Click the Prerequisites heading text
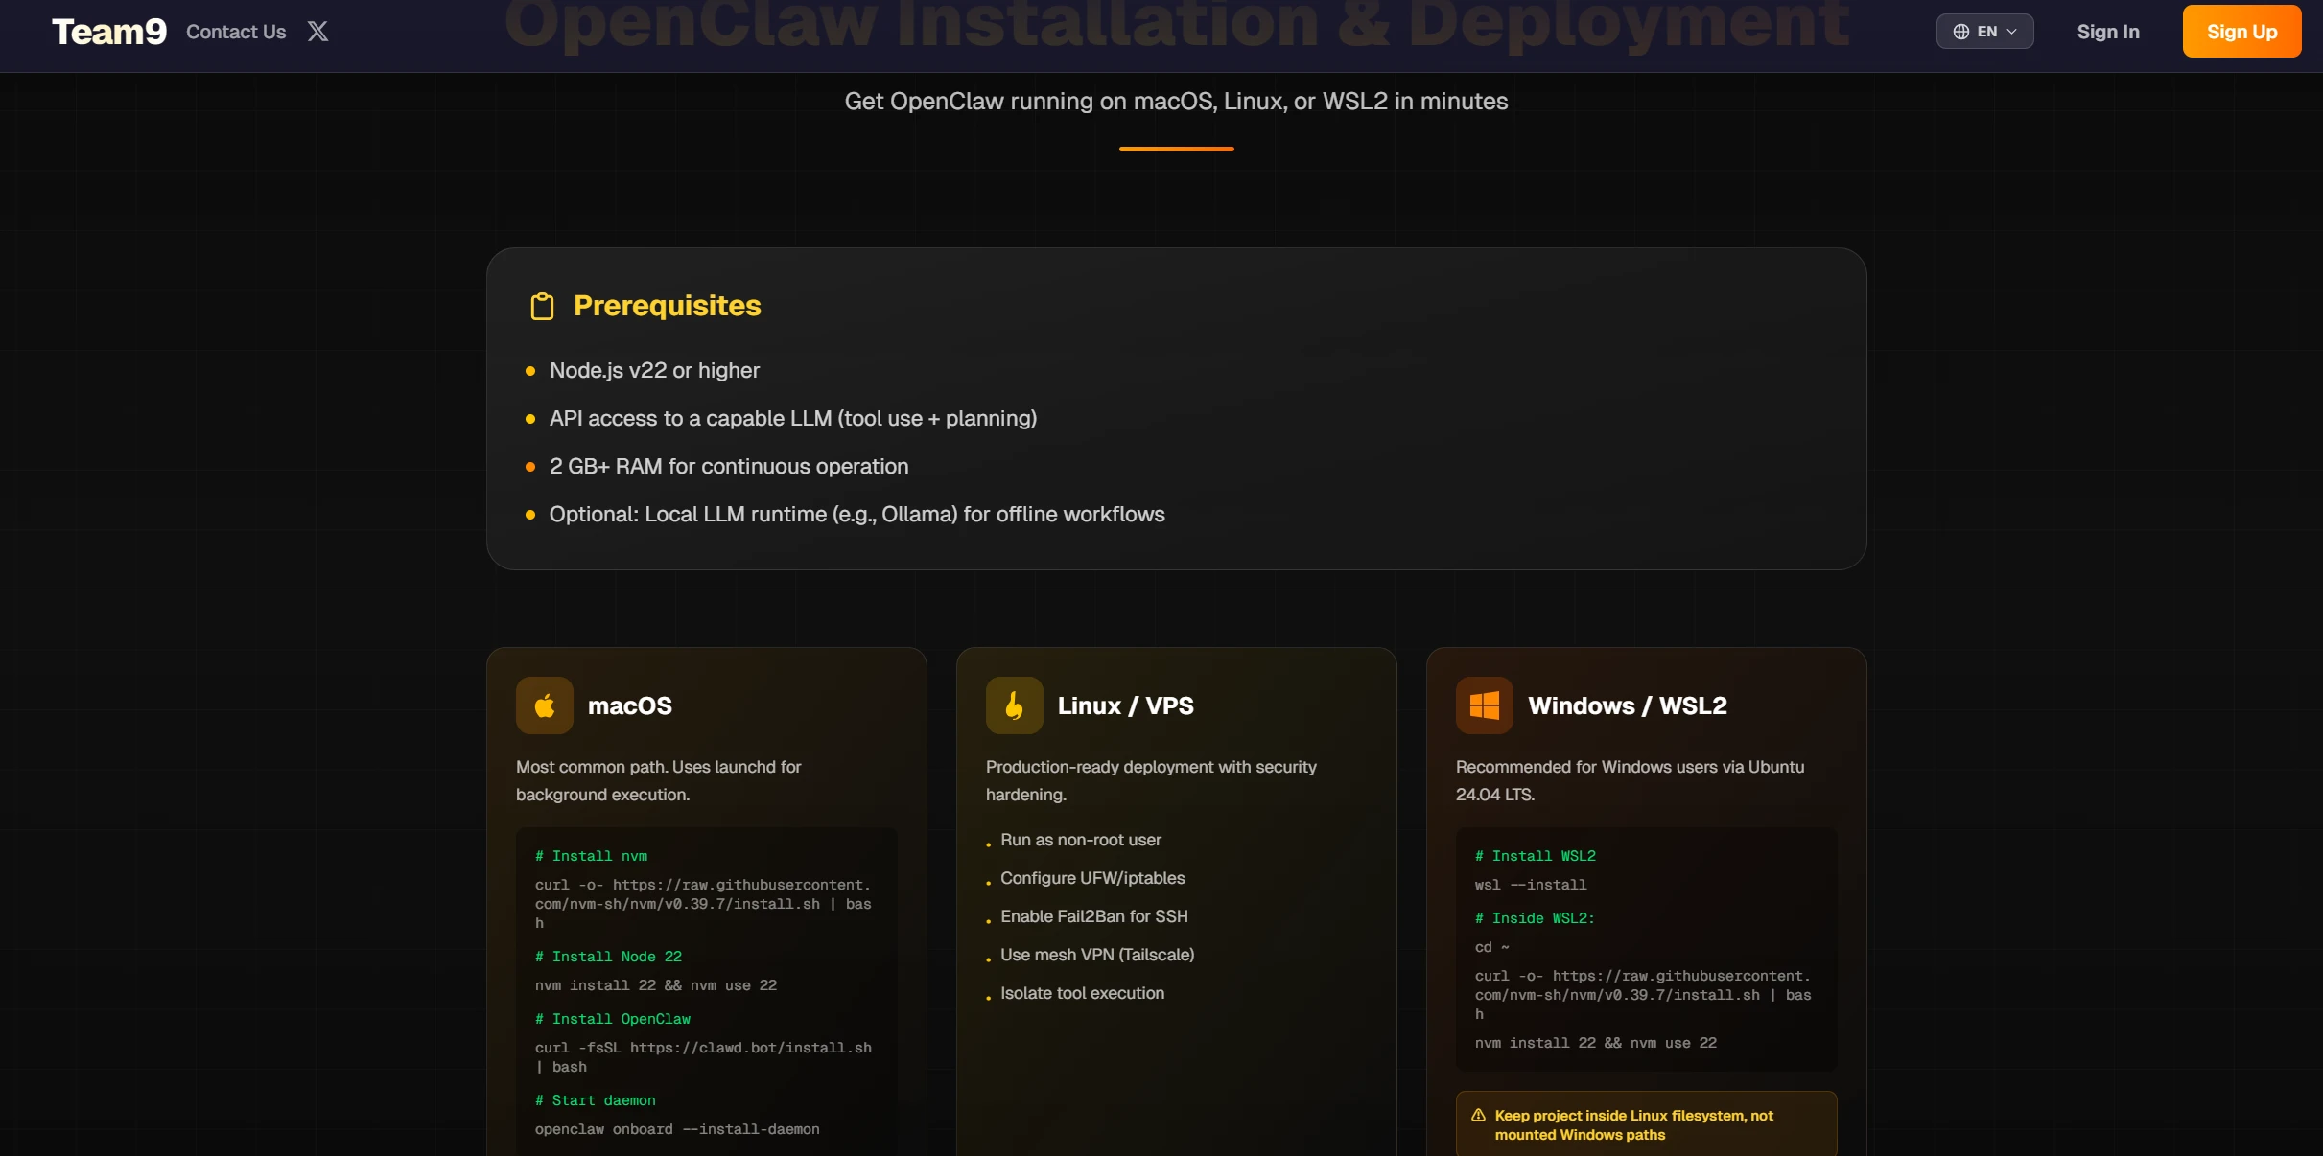Screen dimensions: 2323x1156 tap(667, 306)
